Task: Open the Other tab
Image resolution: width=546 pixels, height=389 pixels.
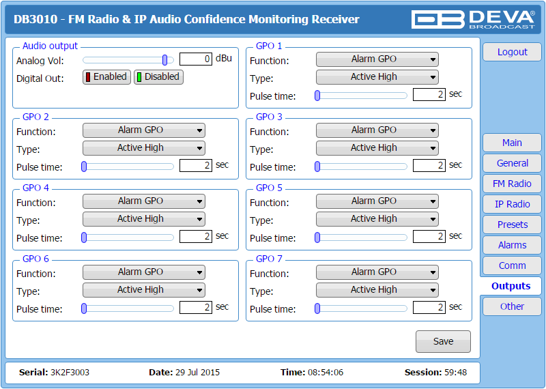Action: tap(512, 307)
